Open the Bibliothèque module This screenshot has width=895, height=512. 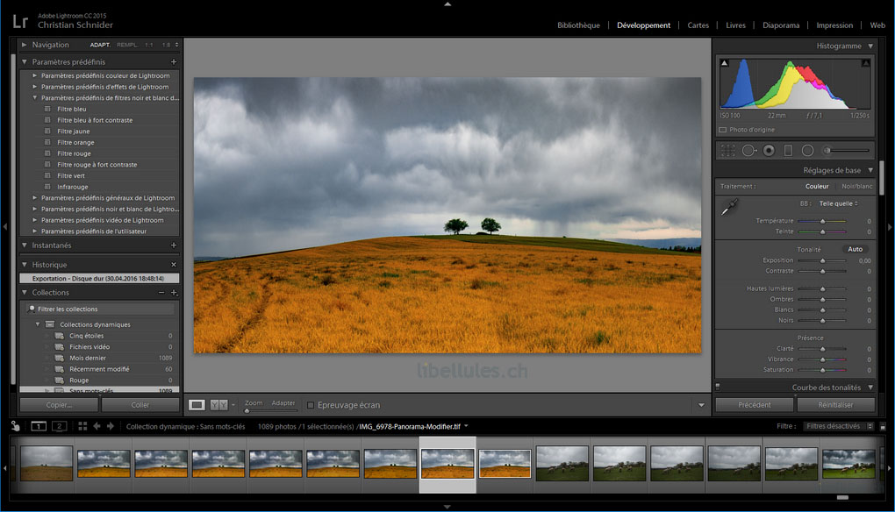[578, 25]
